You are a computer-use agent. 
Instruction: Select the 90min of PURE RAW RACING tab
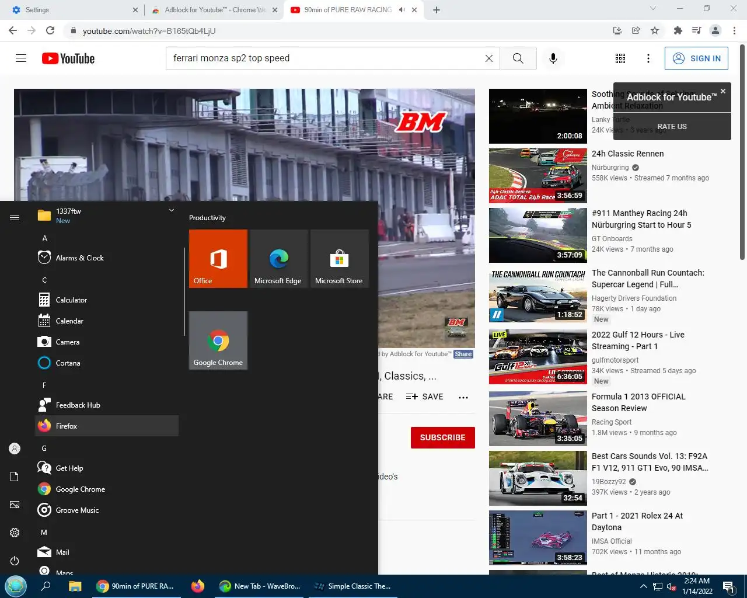pyautogui.click(x=348, y=10)
